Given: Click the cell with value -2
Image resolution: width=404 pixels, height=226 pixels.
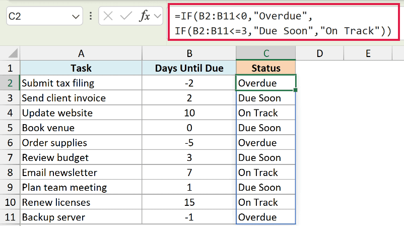Looking at the screenshot, I should point(189,83).
